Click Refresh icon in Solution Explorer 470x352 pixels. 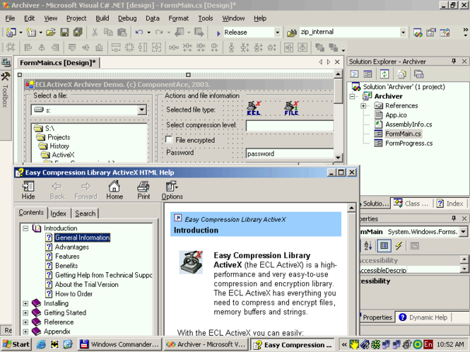pyautogui.click(x=384, y=74)
